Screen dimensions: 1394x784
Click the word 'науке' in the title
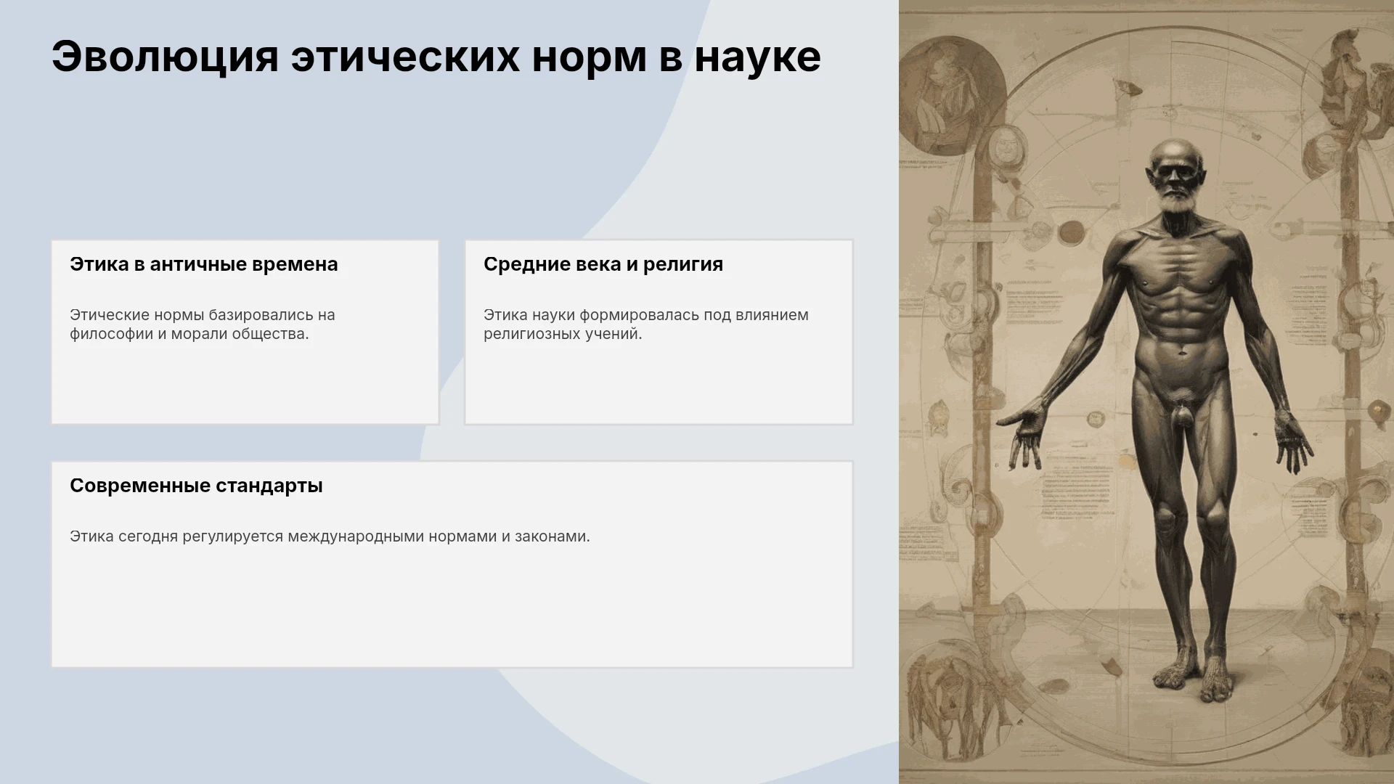tap(758, 57)
